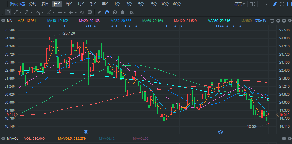Viewport: 292px width, 144px height.
Task: Open MAVOL panel settings gear
Action: pos(290,138)
